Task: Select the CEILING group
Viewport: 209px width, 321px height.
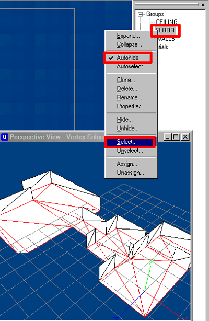Action: point(167,22)
